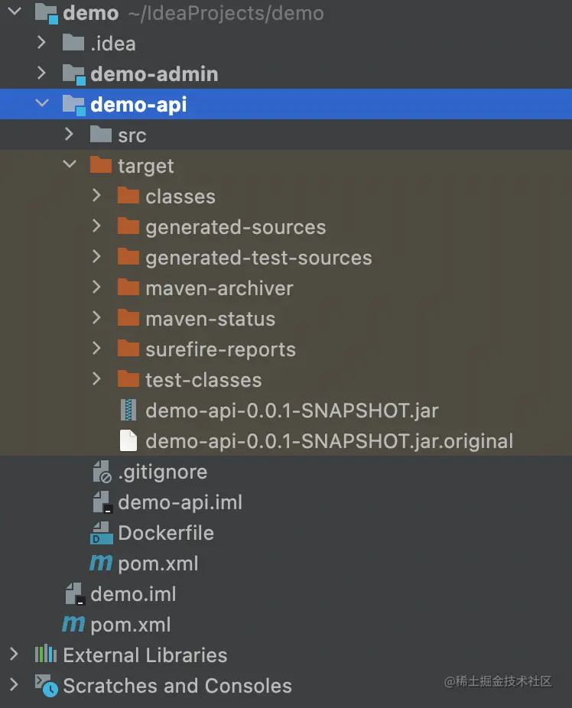Select the demo-api-0.0.1-SNAPSHOT.jar.original file
Viewport: 572px width, 708px height.
(x=329, y=441)
